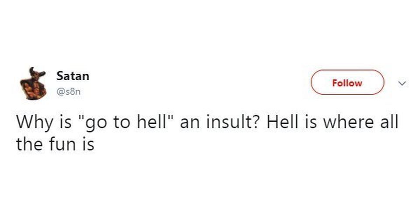420x218 pixels.
Task: Click the word "Why" starting the tweet
Action: [x=34, y=123]
